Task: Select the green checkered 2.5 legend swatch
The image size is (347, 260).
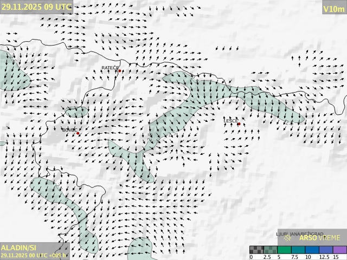Action: tap(270, 250)
